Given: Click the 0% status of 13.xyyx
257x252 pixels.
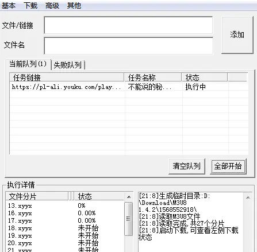Looking at the screenshot, I should pos(82,206).
